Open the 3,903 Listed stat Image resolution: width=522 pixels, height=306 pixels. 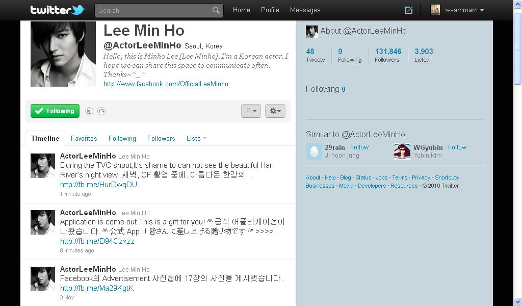[x=424, y=55]
